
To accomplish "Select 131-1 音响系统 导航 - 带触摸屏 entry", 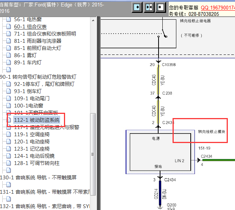I will tap(45, 192).
